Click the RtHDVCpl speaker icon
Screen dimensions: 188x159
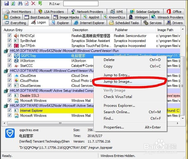[16, 36]
